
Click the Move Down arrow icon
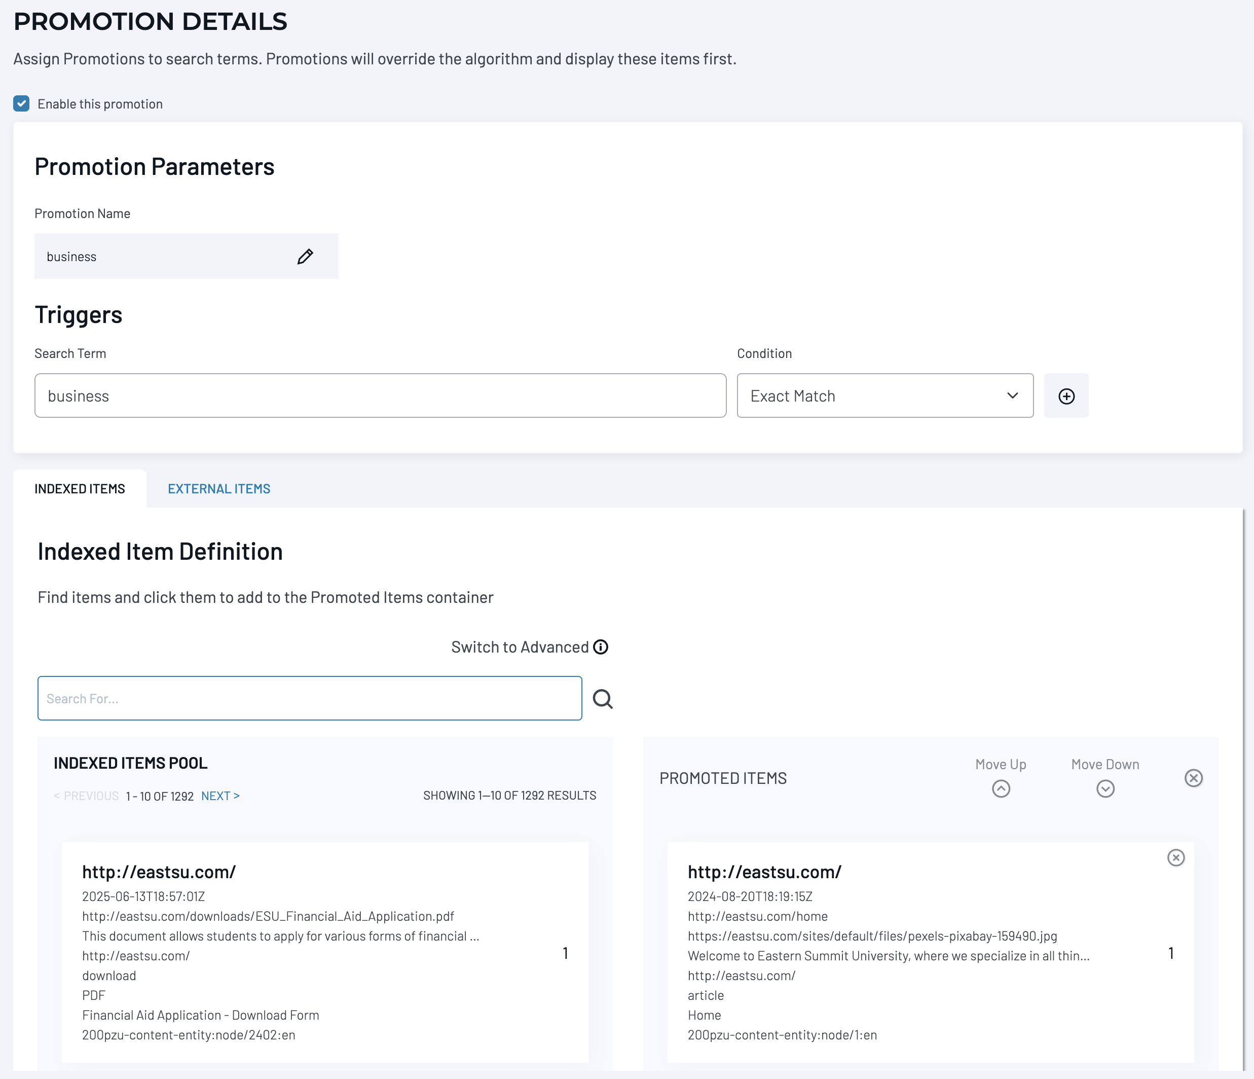[1104, 788]
